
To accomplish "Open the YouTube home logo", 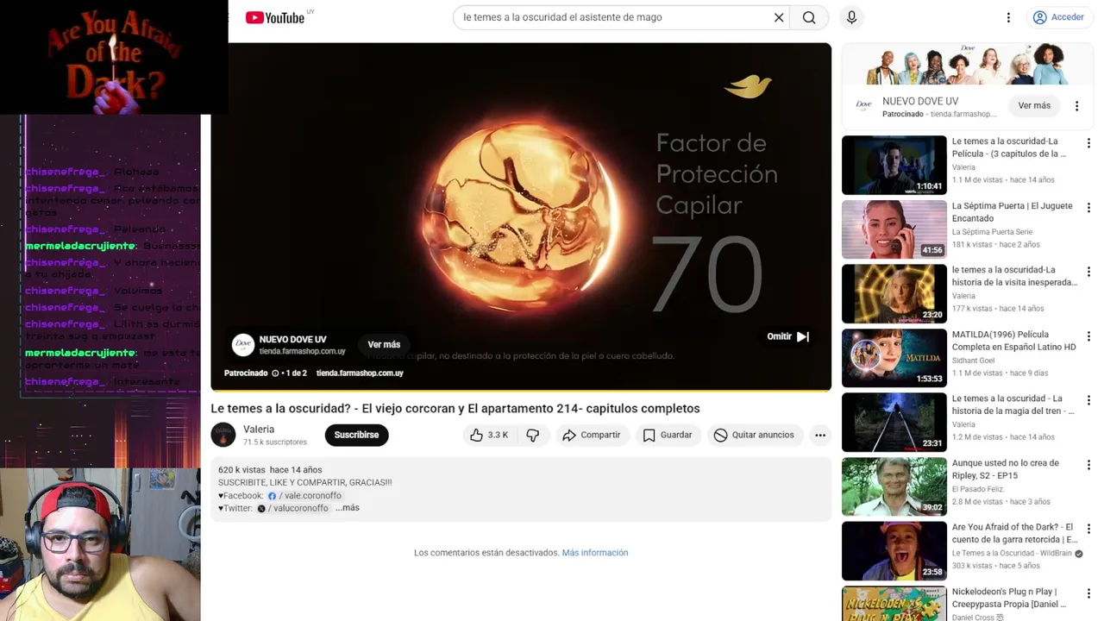I will pyautogui.click(x=275, y=17).
